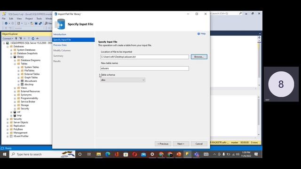The width and height of the screenshot is (301, 169).
Task: Expand the System Databases folder
Action: (11, 50)
